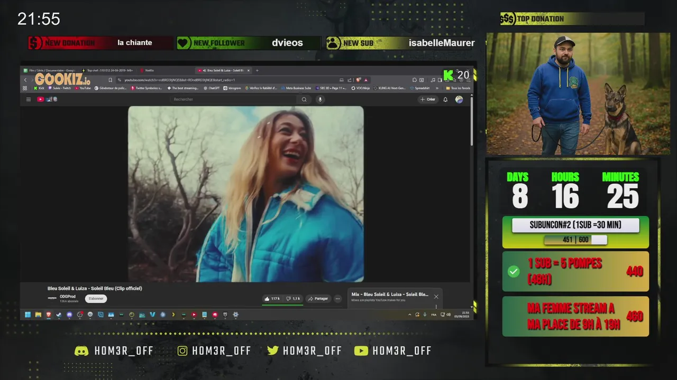Show hidden tray icons chevron

[x=410, y=315]
